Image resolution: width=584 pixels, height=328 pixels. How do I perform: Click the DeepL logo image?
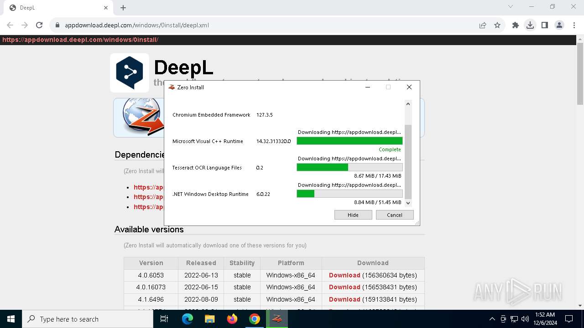click(130, 73)
